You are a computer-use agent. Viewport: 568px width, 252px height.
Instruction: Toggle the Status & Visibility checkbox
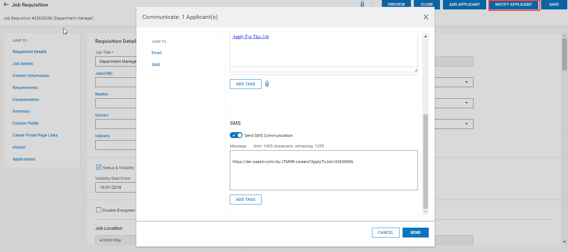99,167
